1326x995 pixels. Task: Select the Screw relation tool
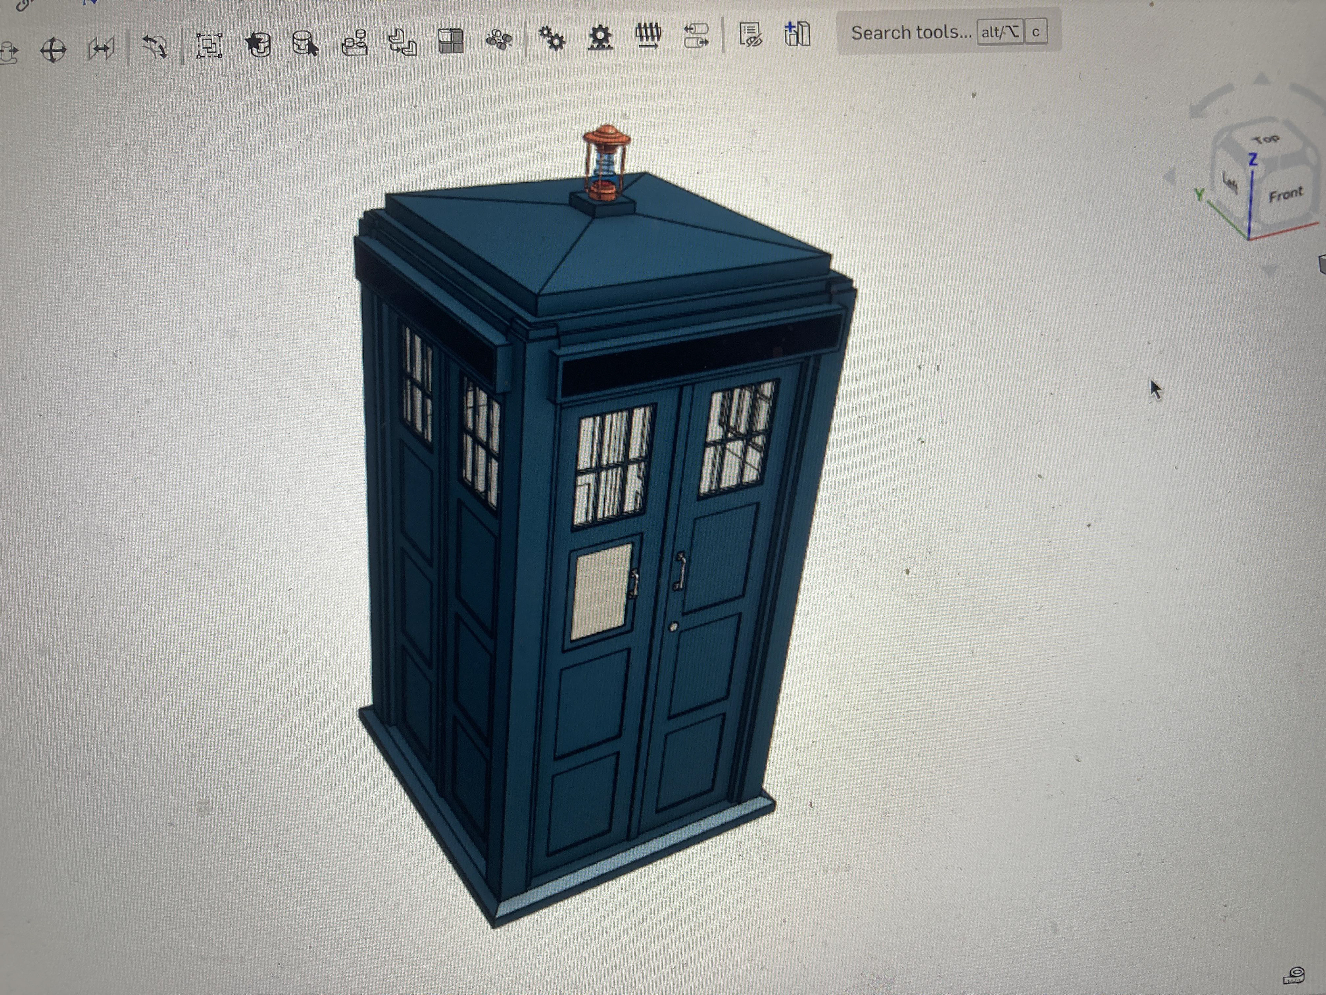(x=648, y=36)
